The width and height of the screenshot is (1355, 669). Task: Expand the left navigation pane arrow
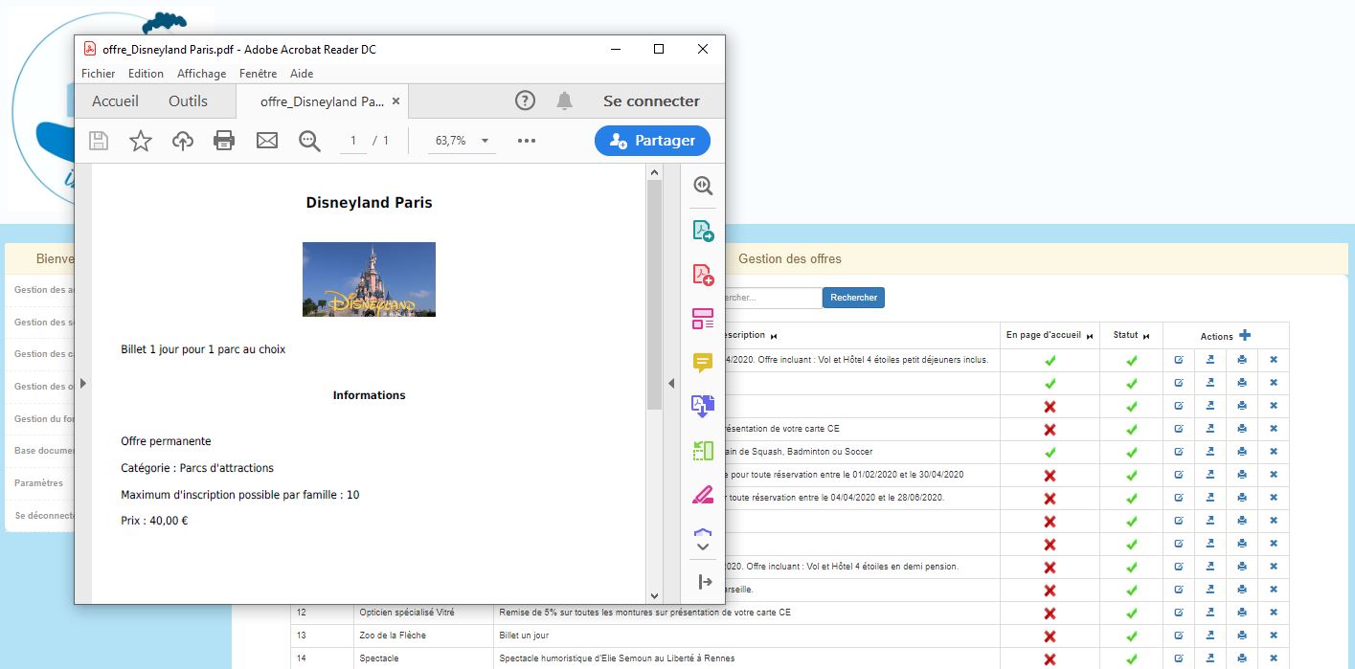[x=83, y=383]
